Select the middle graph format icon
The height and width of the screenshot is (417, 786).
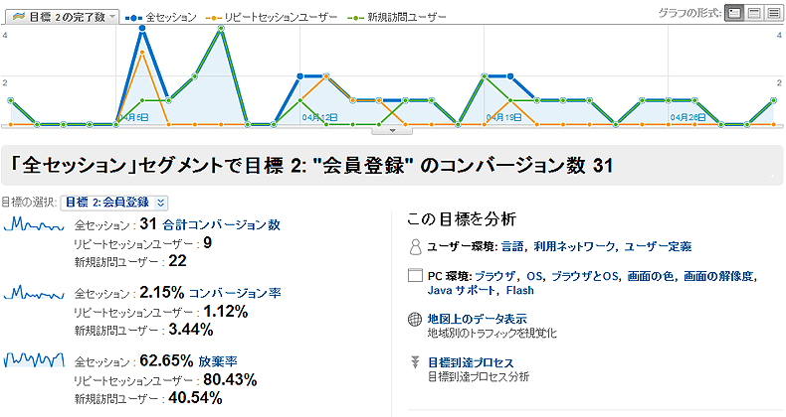point(754,13)
